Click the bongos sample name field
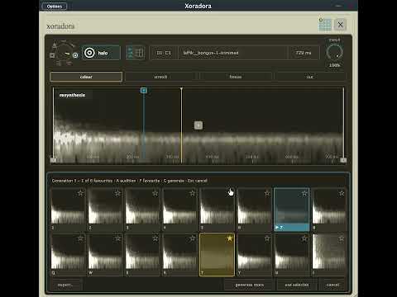The width and height of the screenshot is (397, 297). coord(233,53)
